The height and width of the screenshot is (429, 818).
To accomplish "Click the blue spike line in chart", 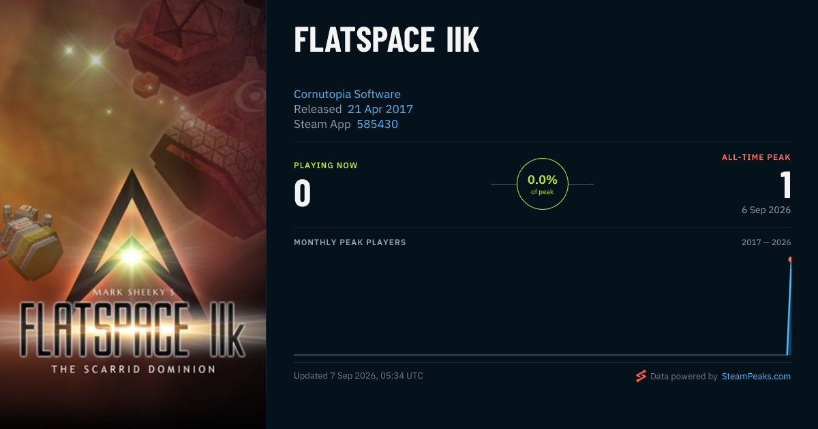I will tap(789, 306).
